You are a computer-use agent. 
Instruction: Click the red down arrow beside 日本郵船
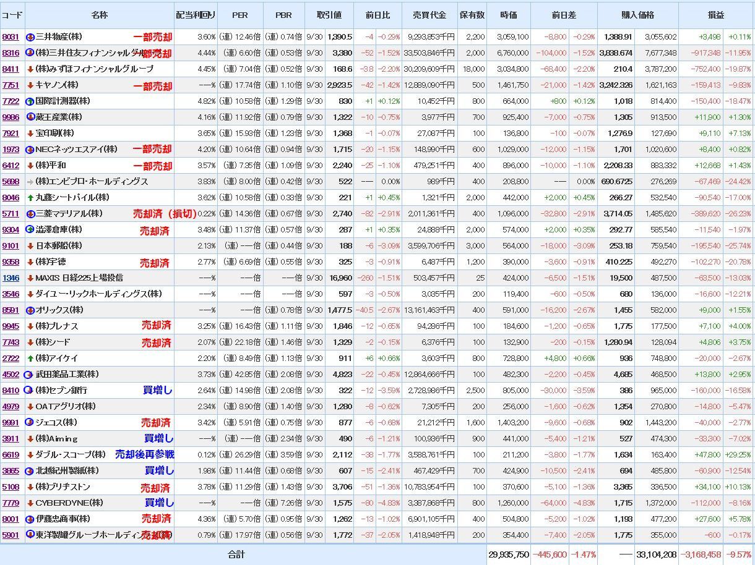pos(30,246)
